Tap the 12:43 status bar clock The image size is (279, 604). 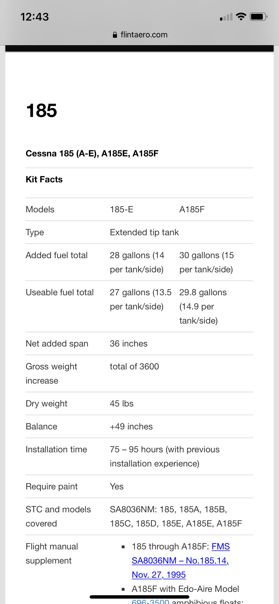34,17
